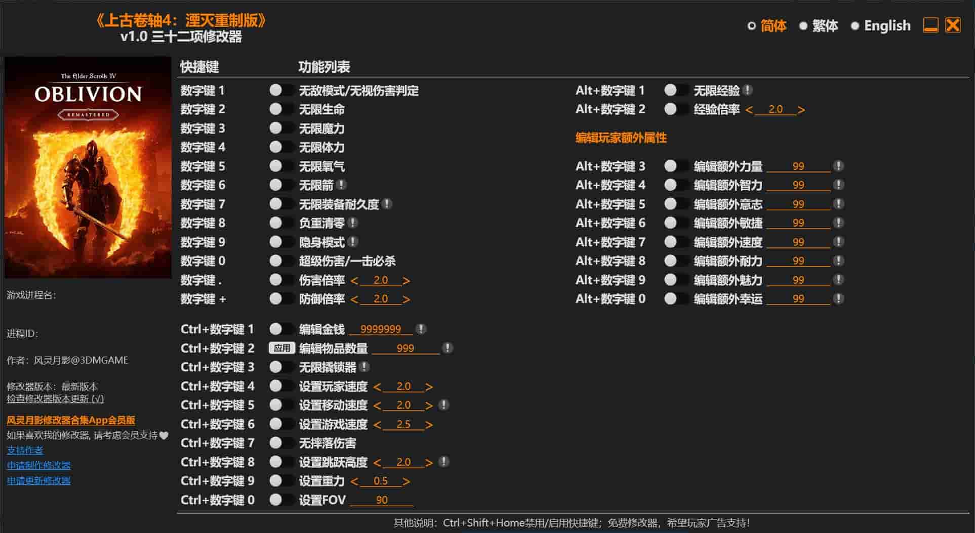Image resolution: width=975 pixels, height=533 pixels.
Task: Click info icon beside 负重清零
Action: pos(353,223)
